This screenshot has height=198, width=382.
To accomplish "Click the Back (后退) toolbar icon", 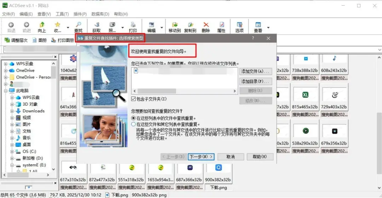I will (x=11, y=27).
